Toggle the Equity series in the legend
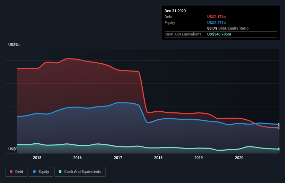 pyautogui.click(x=41, y=172)
